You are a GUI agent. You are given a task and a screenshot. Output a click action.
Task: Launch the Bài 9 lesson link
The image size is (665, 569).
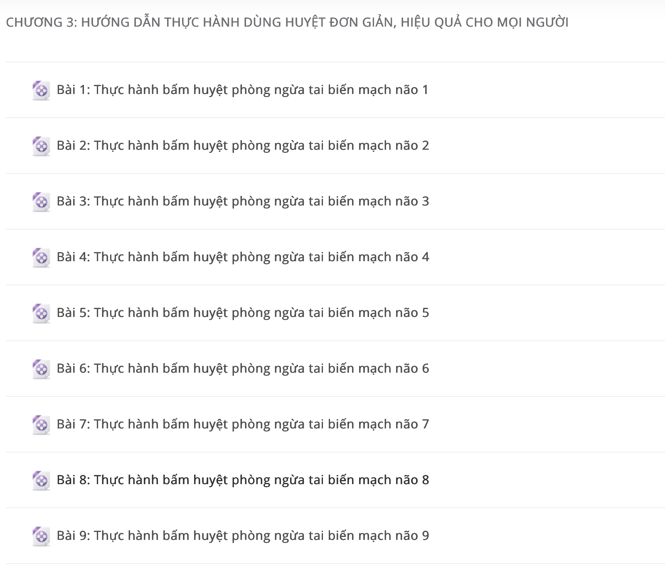(243, 536)
